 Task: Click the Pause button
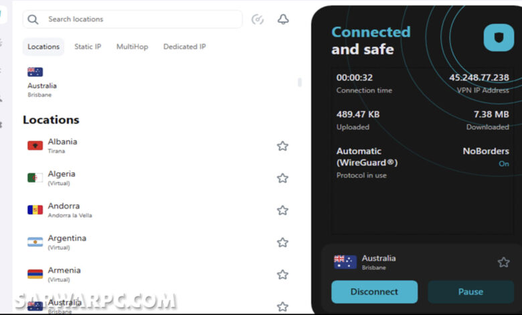470,292
